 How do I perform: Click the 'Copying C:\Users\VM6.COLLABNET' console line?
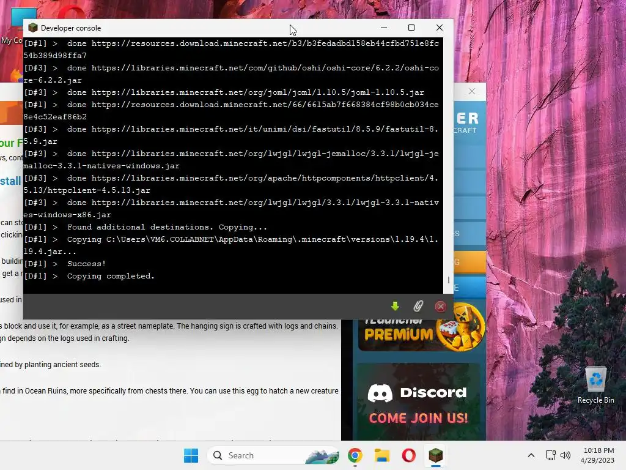(231, 245)
